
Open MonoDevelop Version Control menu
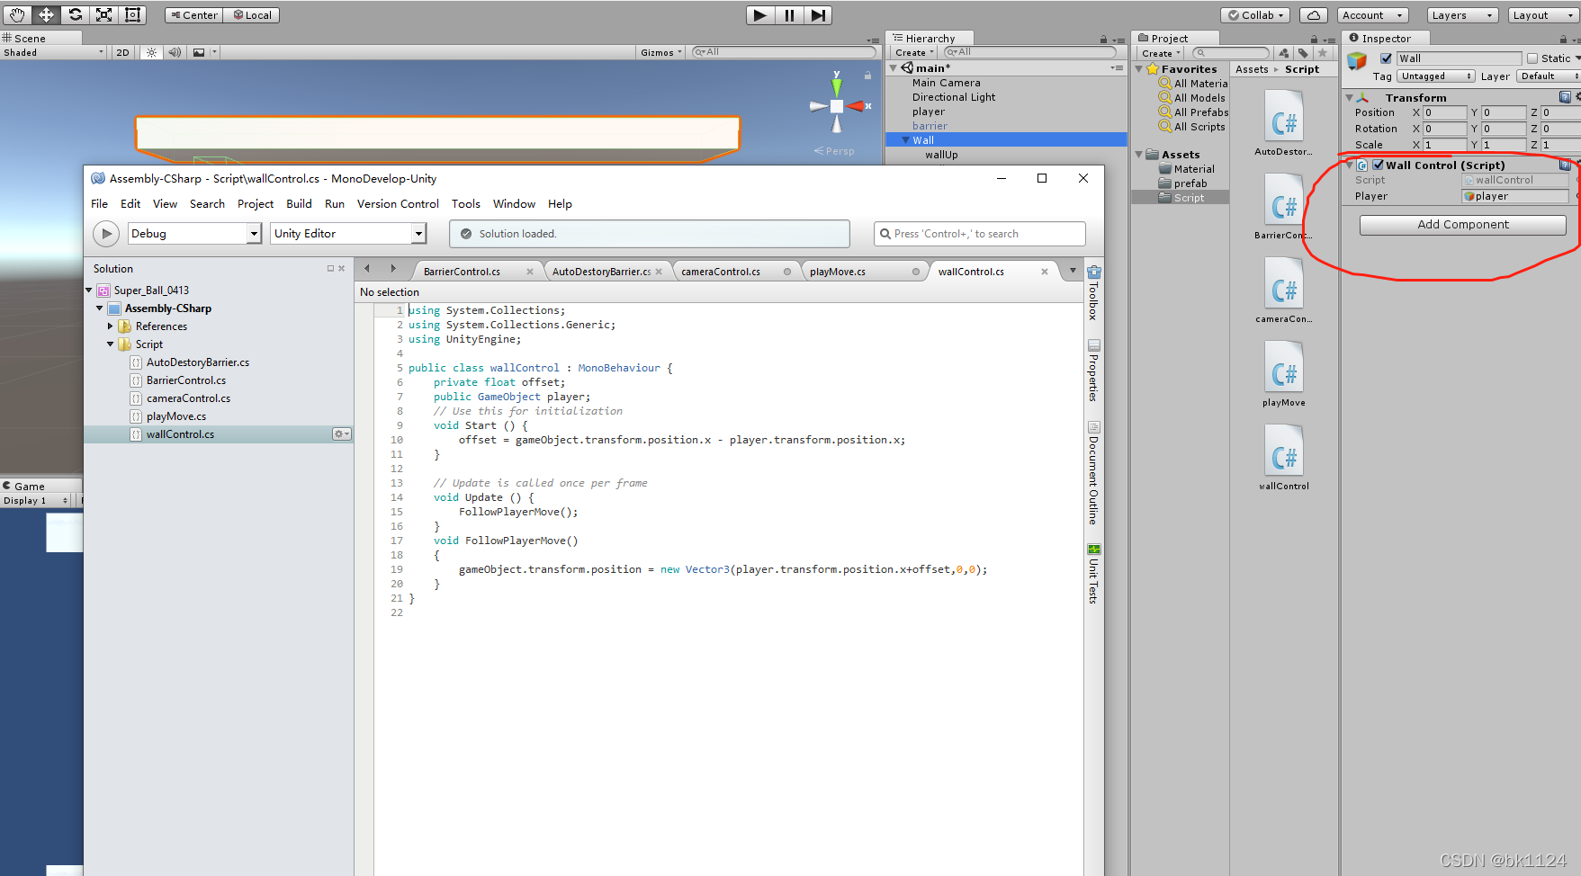point(398,204)
